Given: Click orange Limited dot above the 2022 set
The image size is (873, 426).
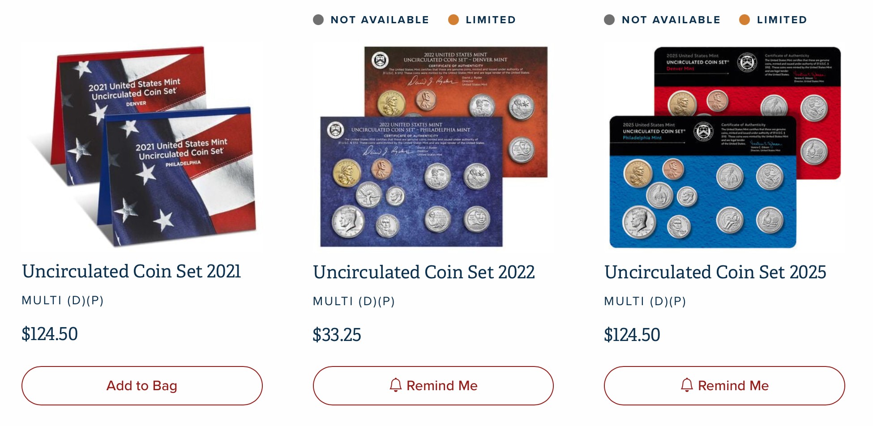Looking at the screenshot, I should [454, 20].
